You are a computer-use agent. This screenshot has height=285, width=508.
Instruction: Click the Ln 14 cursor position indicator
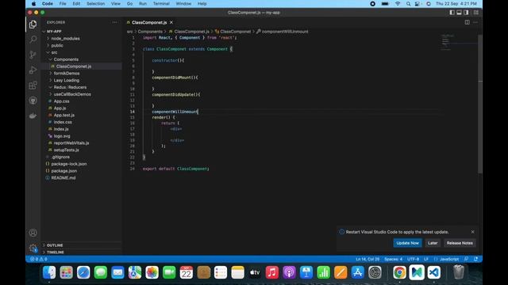(x=368, y=259)
